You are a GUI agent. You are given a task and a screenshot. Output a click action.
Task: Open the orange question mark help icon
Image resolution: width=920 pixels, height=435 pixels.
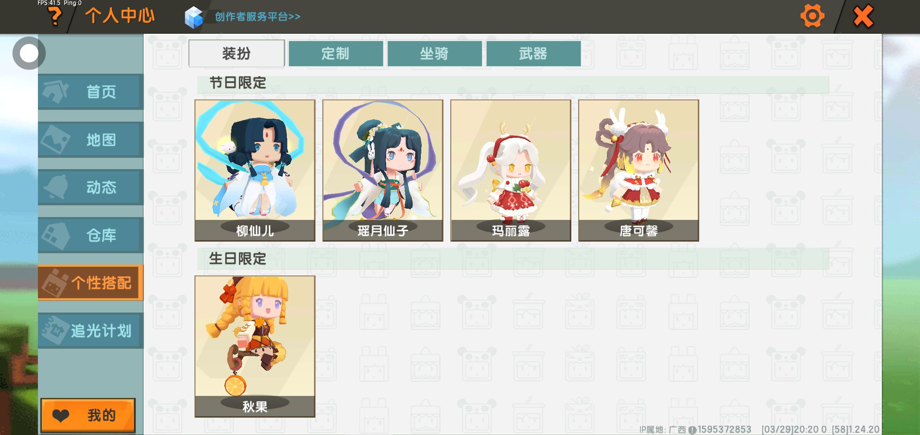[55, 17]
